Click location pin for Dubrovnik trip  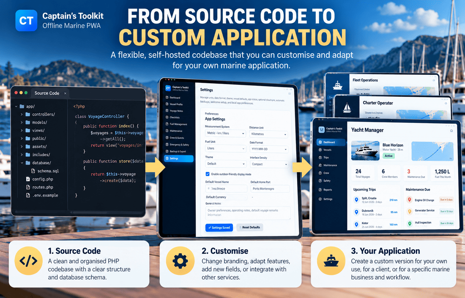356,212
